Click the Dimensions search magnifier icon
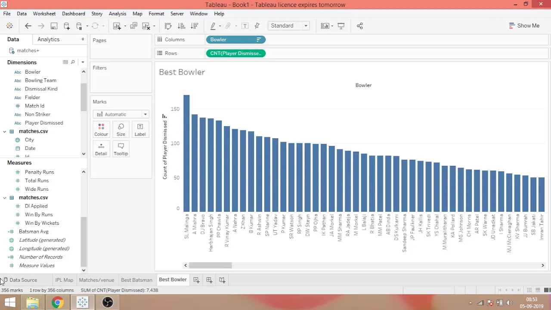 73,62
